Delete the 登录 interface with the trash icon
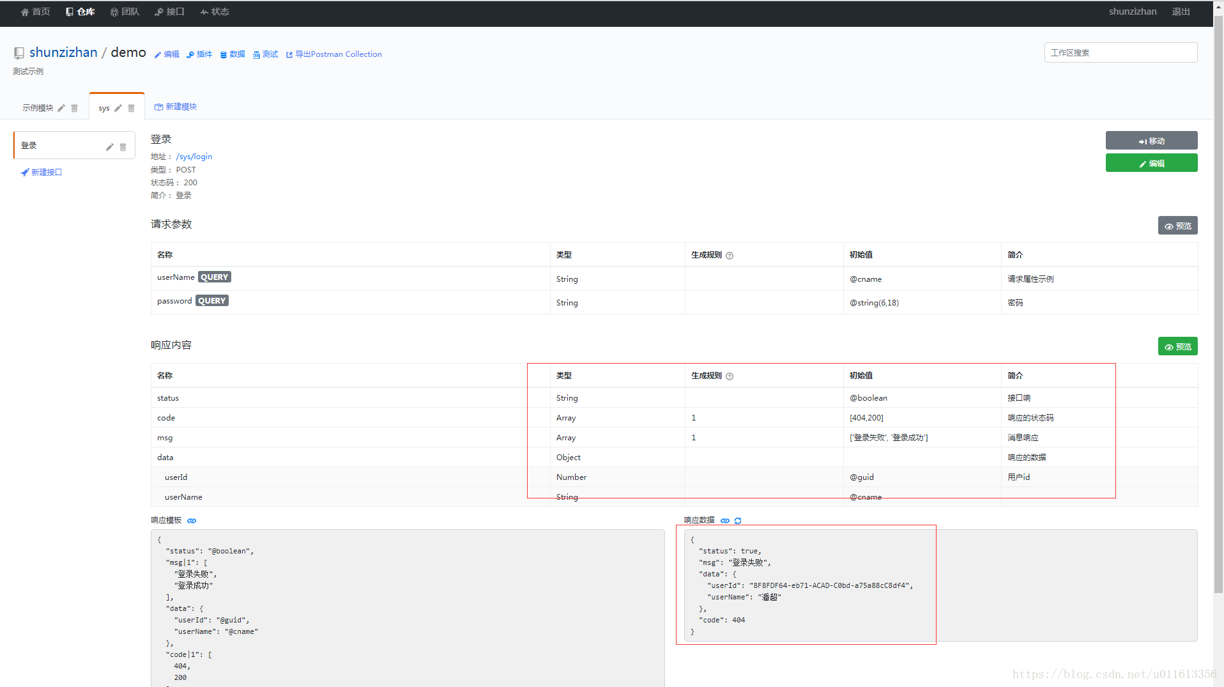 pos(123,147)
